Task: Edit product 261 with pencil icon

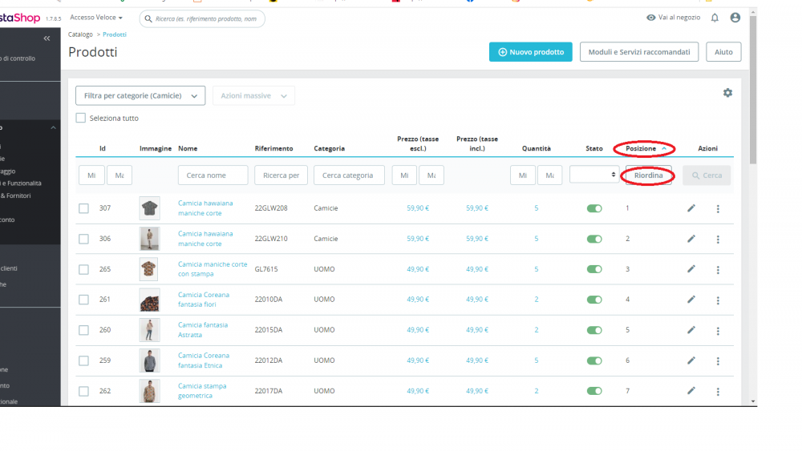Action: pyautogui.click(x=691, y=300)
